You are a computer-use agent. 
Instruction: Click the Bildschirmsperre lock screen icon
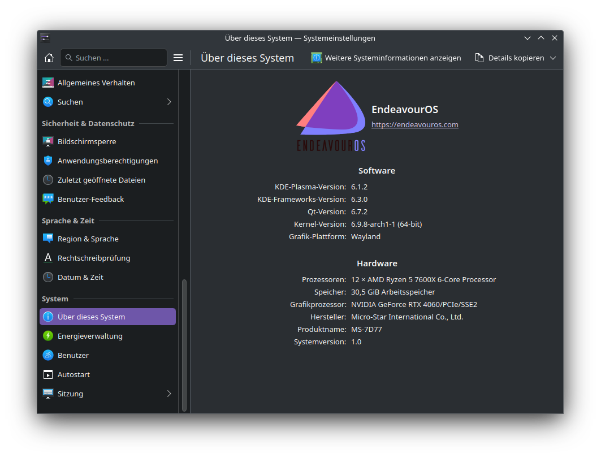click(48, 141)
